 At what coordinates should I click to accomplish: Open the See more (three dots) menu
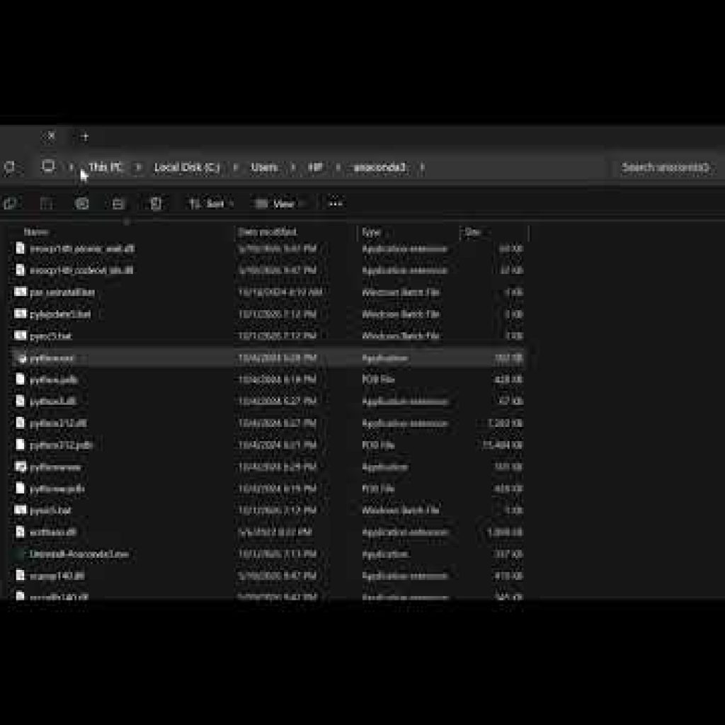(x=335, y=203)
